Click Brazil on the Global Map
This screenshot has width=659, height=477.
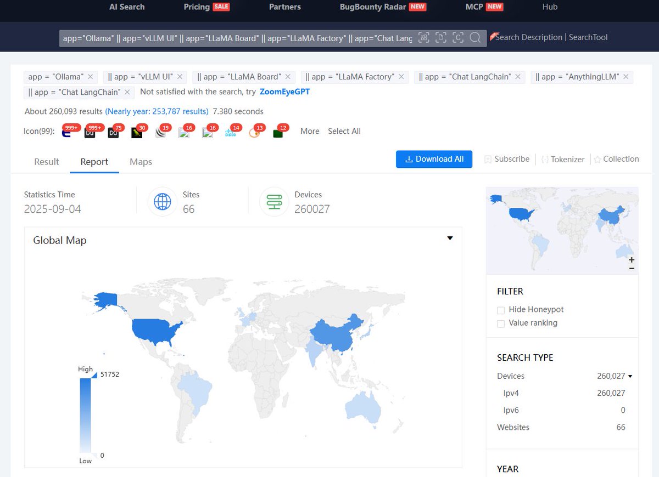click(x=195, y=390)
